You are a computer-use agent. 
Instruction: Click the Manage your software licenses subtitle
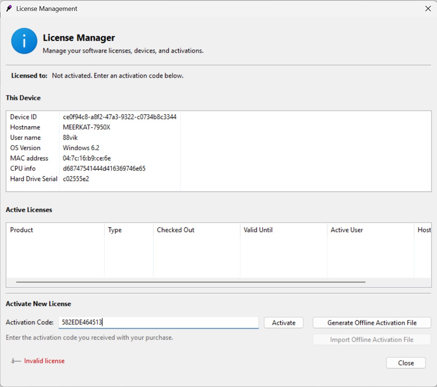click(x=123, y=51)
